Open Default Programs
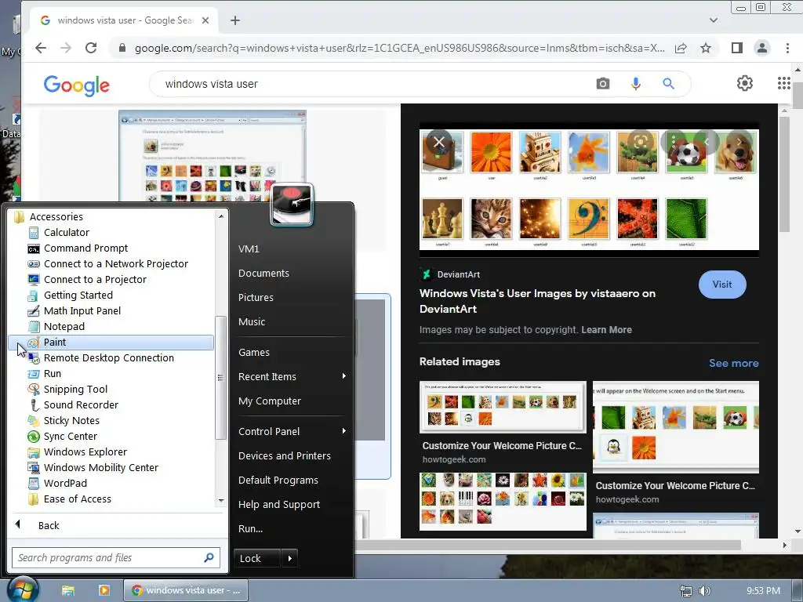Screen dimensions: 803x602 pos(278,481)
